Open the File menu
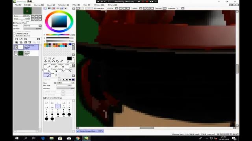Image resolution: width=252 pixels, height=141 pixels. tap(17, 5)
